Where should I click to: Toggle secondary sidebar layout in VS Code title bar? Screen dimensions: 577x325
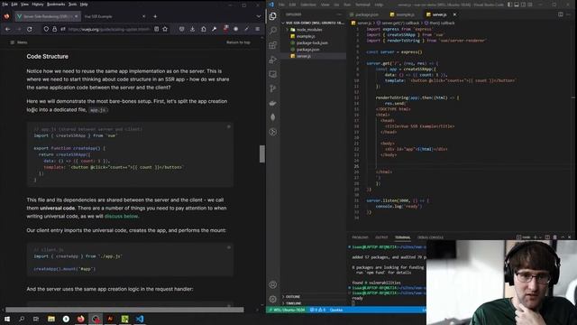tap(523, 5)
